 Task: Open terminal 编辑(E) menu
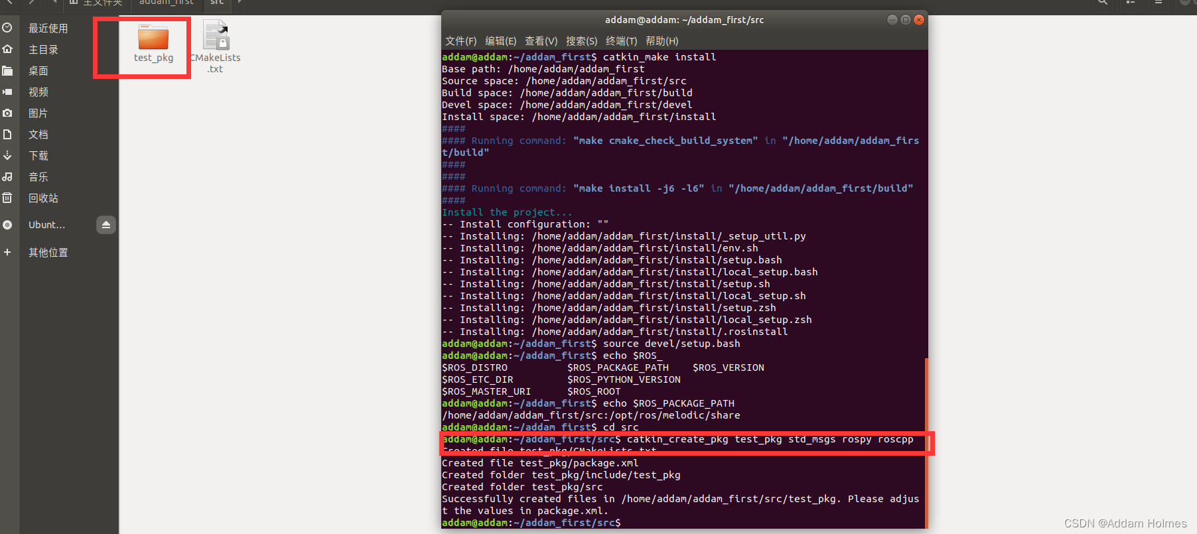tap(501, 41)
